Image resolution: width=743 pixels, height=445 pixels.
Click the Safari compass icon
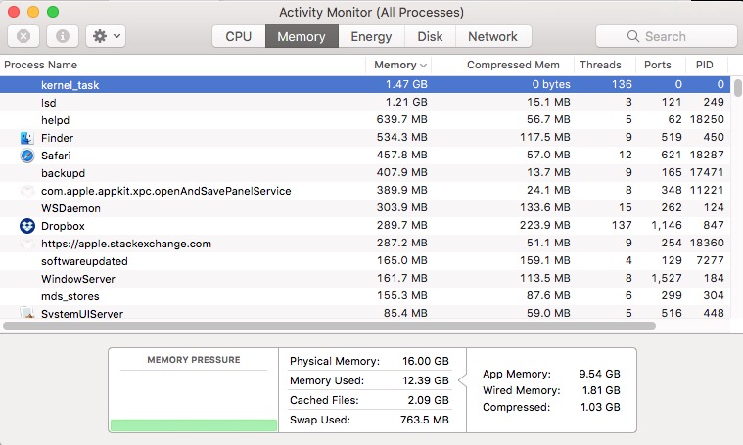click(x=27, y=156)
